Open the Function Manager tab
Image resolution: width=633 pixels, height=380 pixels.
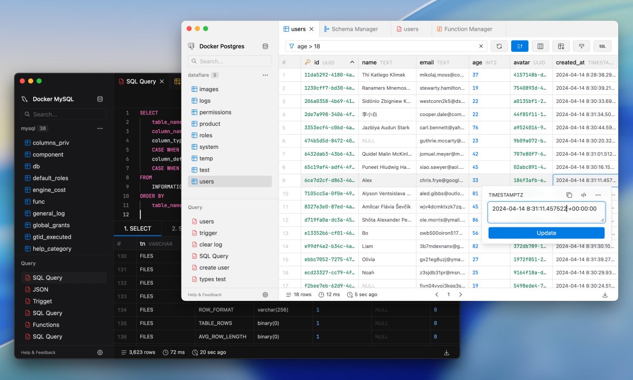coord(468,29)
